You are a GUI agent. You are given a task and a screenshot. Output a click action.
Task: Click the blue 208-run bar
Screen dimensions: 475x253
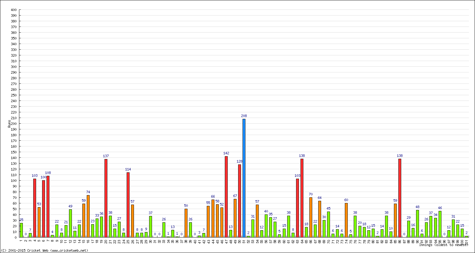click(244, 178)
